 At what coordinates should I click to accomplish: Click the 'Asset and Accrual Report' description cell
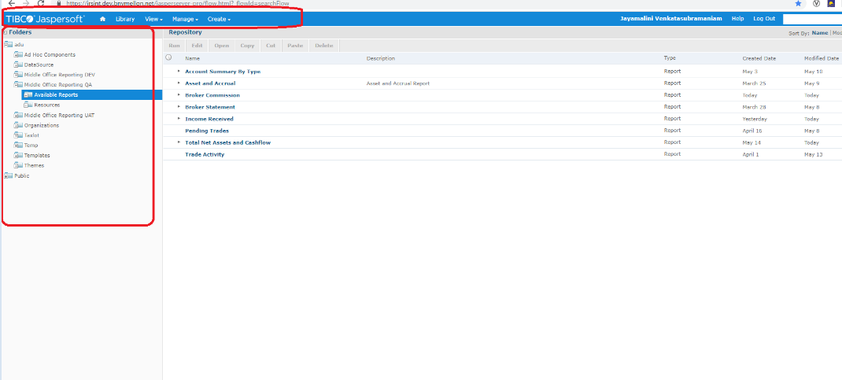point(398,83)
